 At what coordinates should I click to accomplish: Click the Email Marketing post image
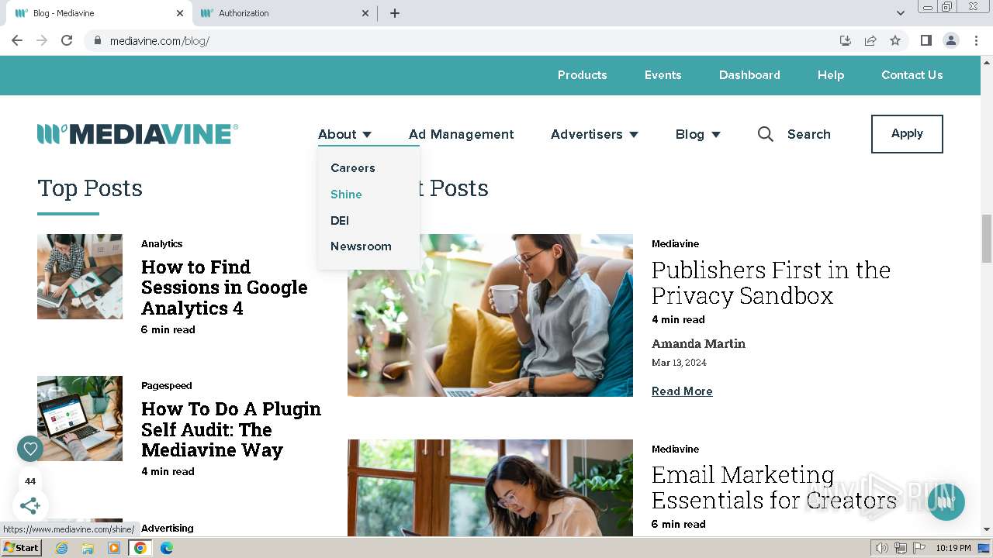(490, 487)
